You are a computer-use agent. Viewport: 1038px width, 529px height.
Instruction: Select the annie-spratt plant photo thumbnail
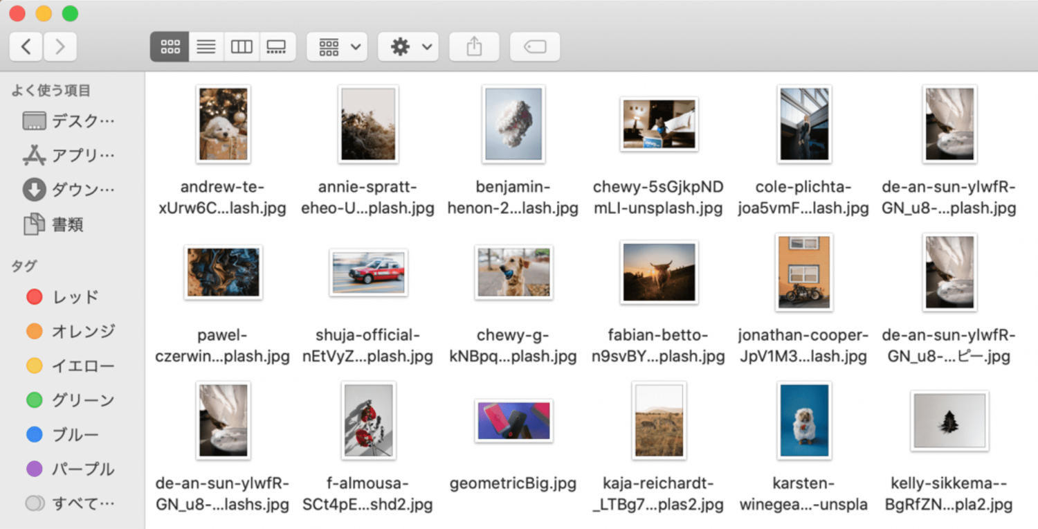pyautogui.click(x=368, y=124)
